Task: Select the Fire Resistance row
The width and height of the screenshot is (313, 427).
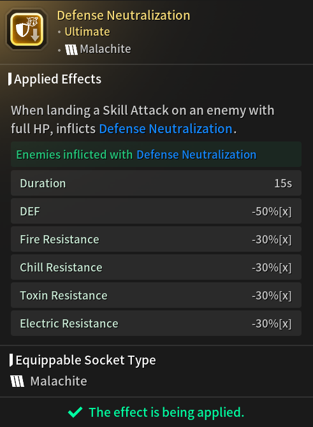Action: [156, 239]
